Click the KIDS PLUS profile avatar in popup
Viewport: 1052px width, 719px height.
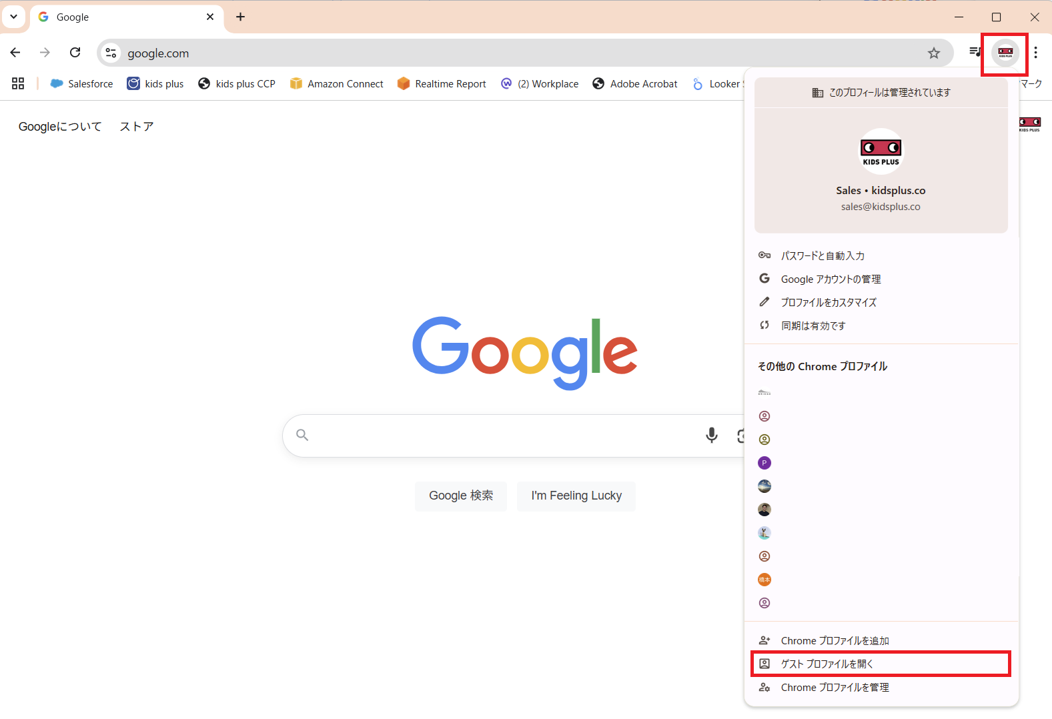point(881,151)
